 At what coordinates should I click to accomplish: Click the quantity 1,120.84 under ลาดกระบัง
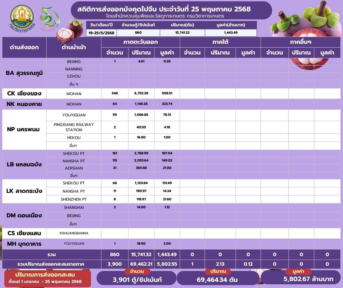pos(141,183)
